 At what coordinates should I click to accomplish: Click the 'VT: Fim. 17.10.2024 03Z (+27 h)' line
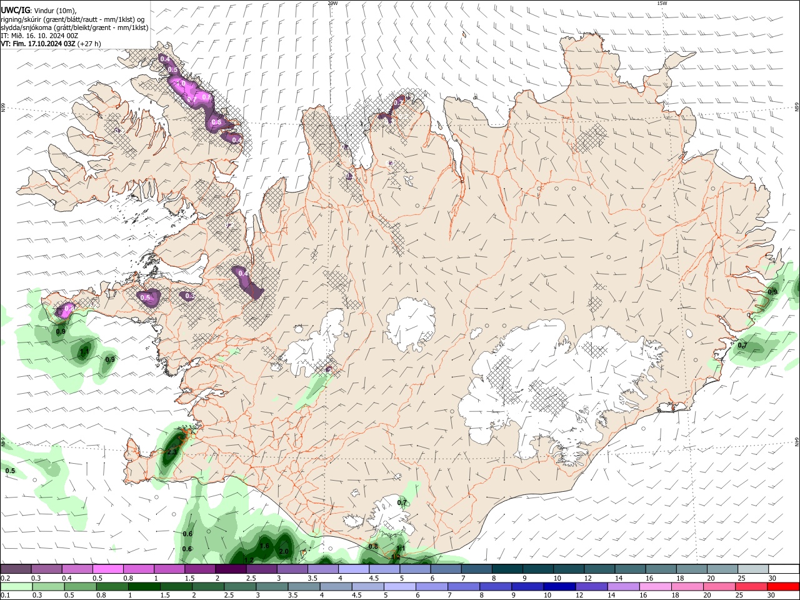(x=51, y=44)
